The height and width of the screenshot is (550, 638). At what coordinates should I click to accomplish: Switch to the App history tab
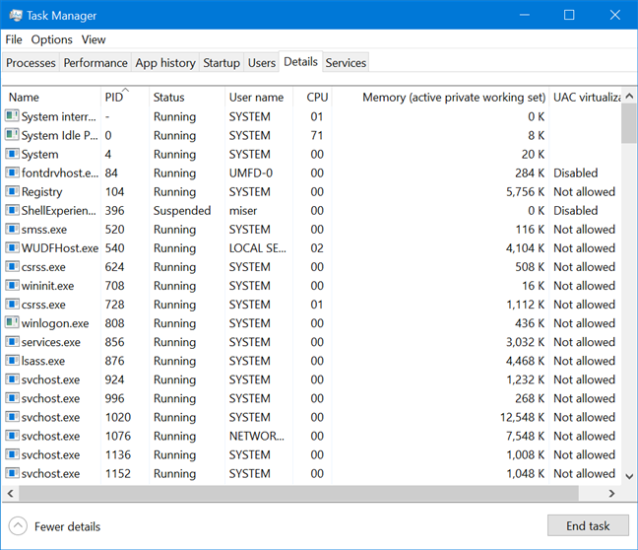pyautogui.click(x=165, y=63)
